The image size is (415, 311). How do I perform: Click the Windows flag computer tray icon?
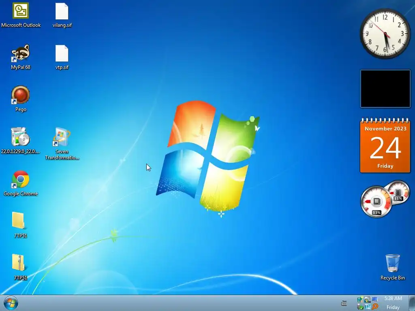(367, 299)
